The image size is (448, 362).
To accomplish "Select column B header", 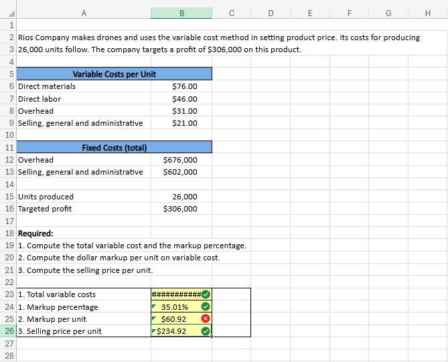I will [181, 13].
